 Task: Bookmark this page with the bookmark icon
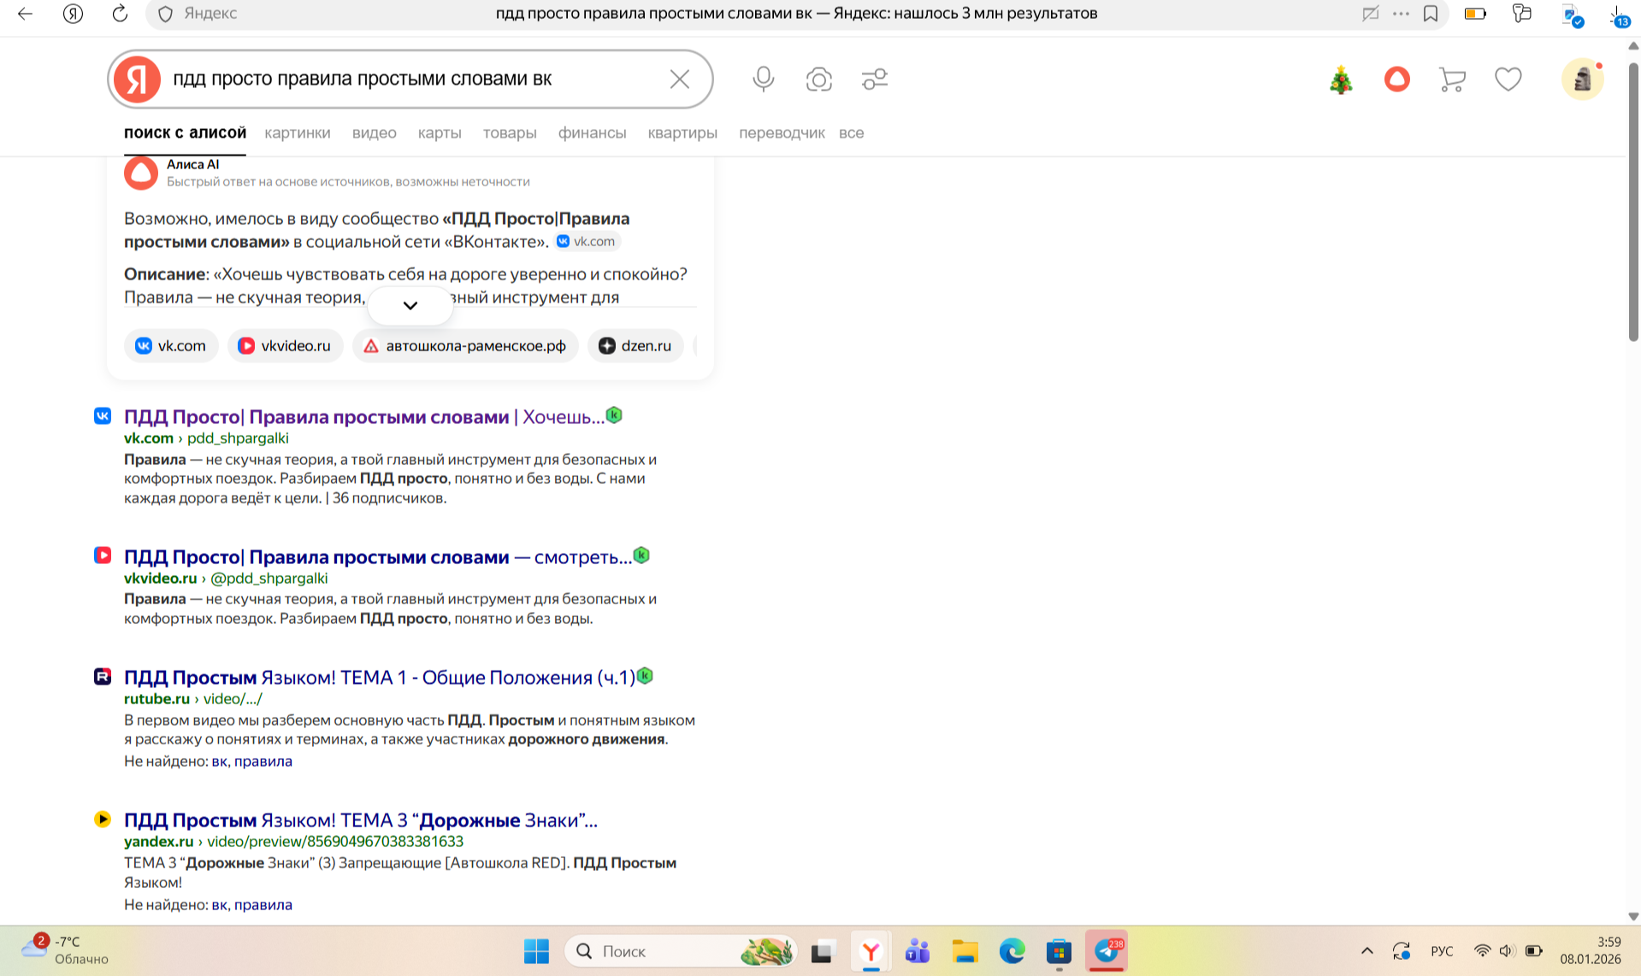1431,14
